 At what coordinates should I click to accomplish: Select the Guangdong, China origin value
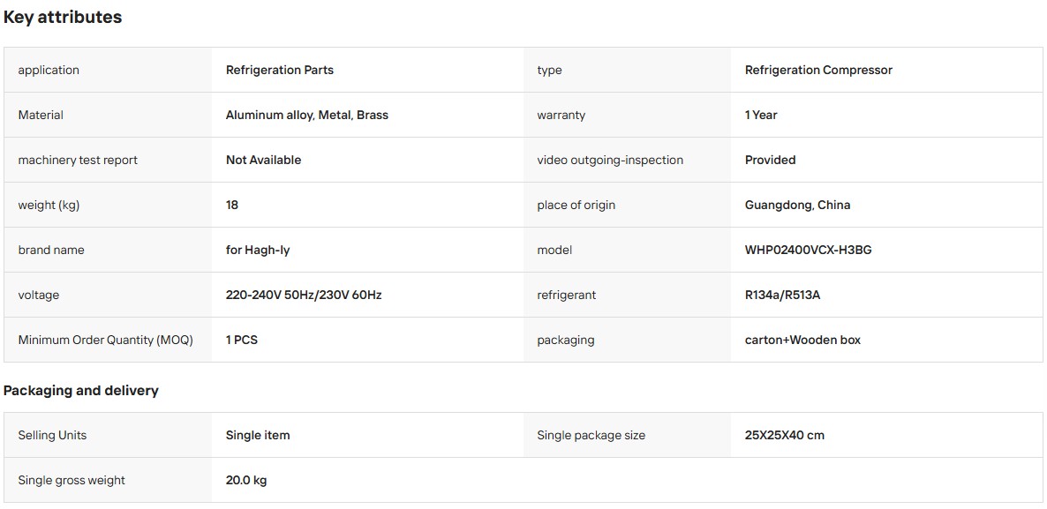[x=798, y=205]
